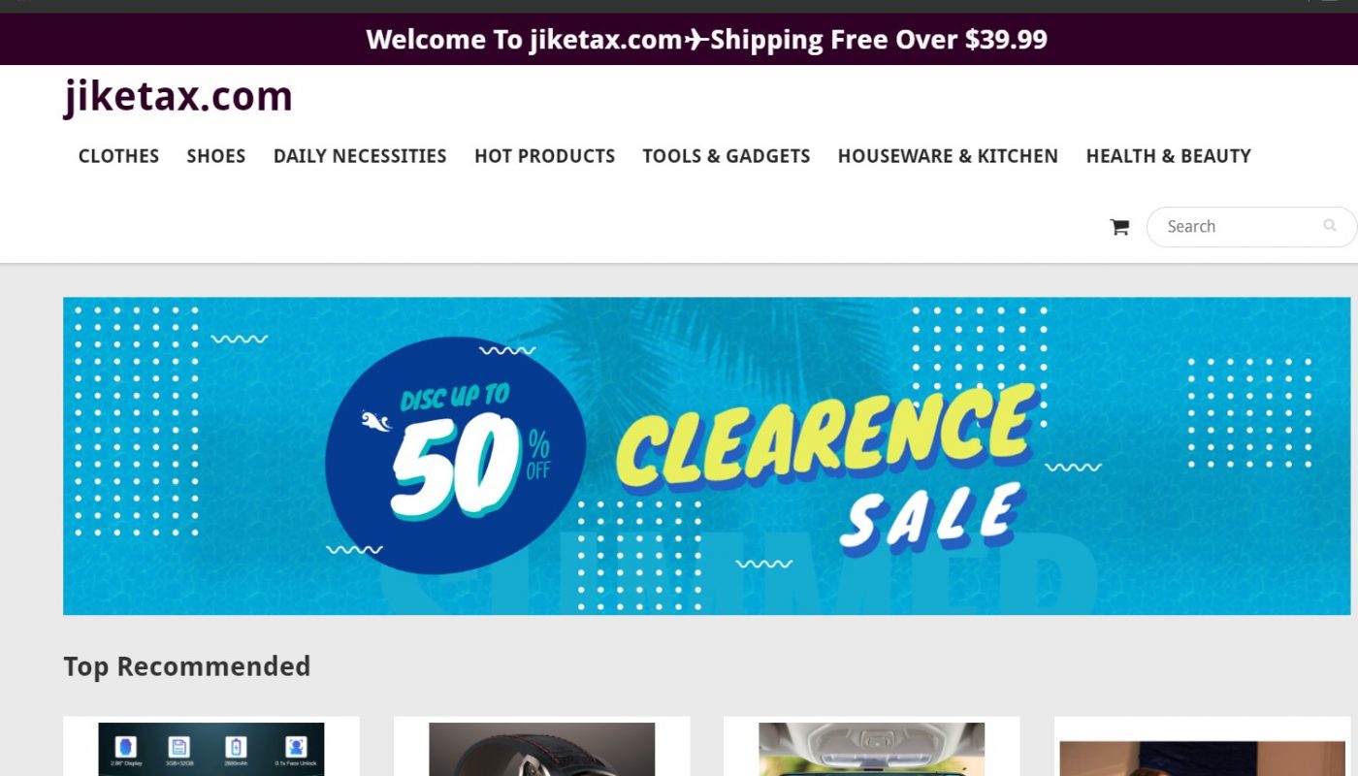Browse the HOT PRODUCTS category
The image size is (1358, 776).
[544, 156]
